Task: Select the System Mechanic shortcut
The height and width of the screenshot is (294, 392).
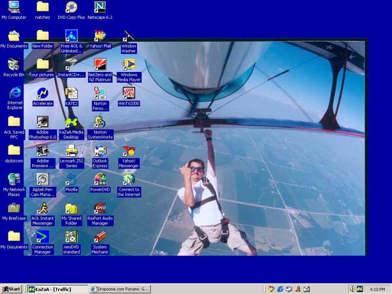Action: click(100, 237)
